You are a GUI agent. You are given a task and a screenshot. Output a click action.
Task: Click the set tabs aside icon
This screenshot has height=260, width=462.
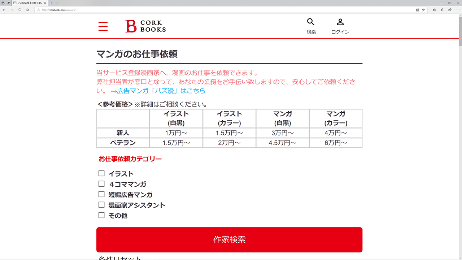coord(8,3)
